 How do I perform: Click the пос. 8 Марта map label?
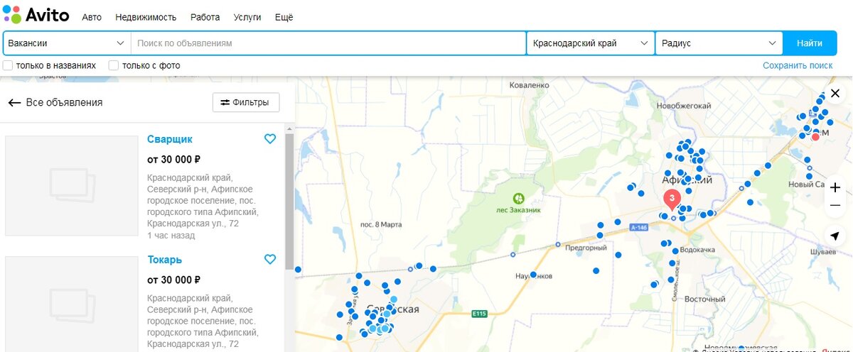point(381,224)
